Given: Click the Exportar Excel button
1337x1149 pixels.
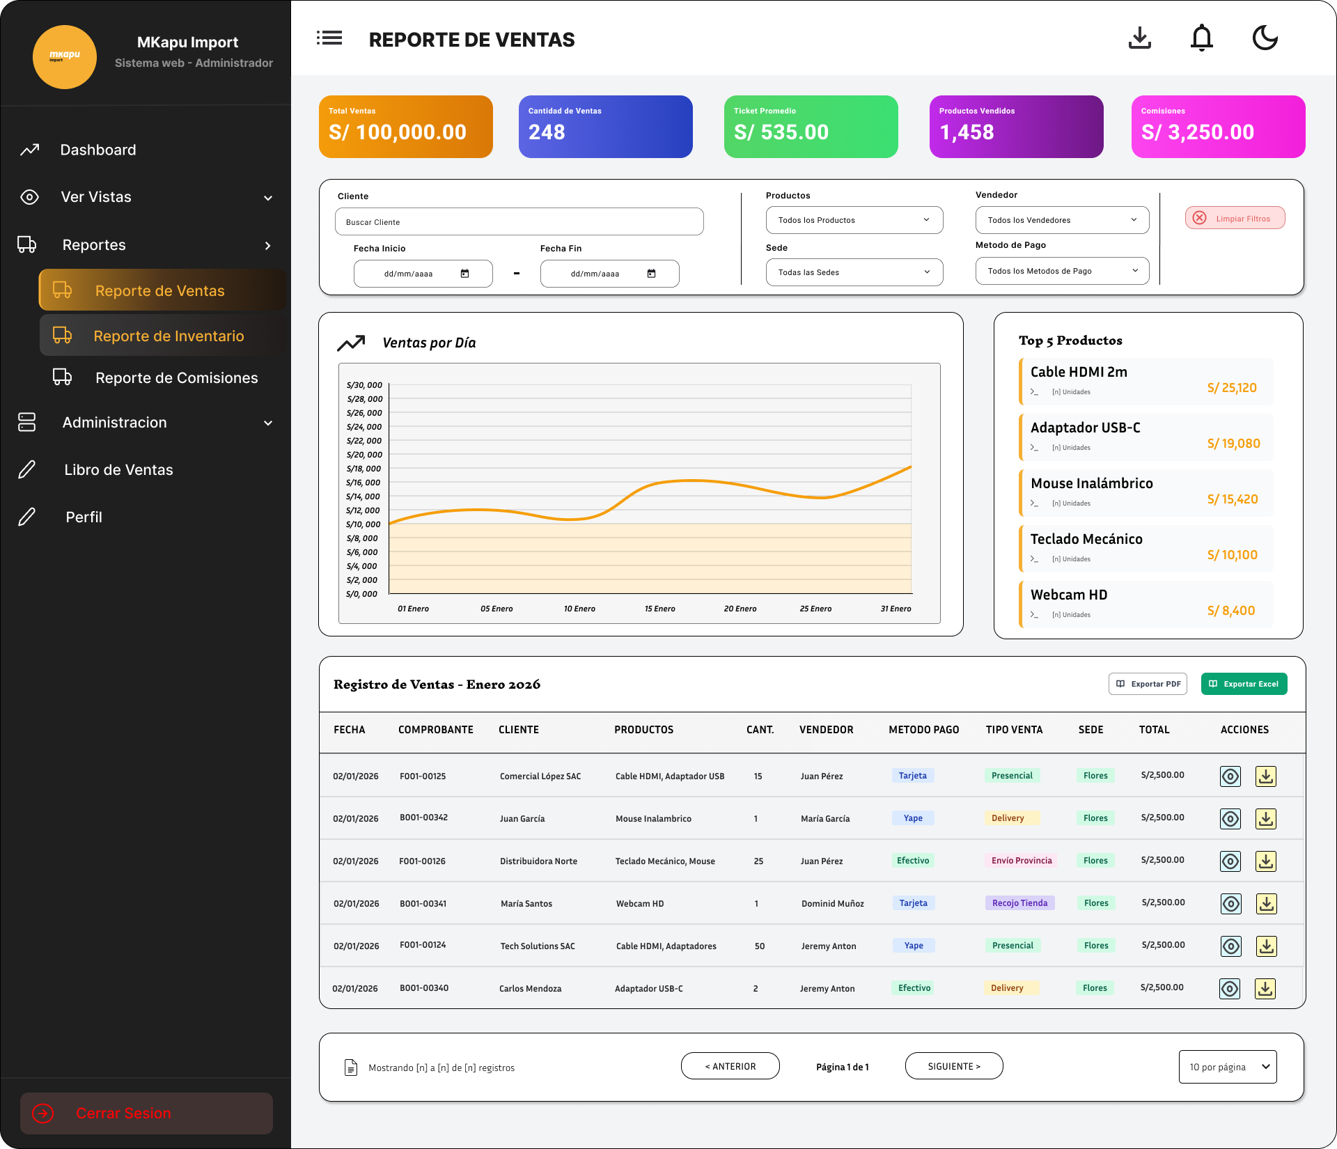Looking at the screenshot, I should 1244,684.
